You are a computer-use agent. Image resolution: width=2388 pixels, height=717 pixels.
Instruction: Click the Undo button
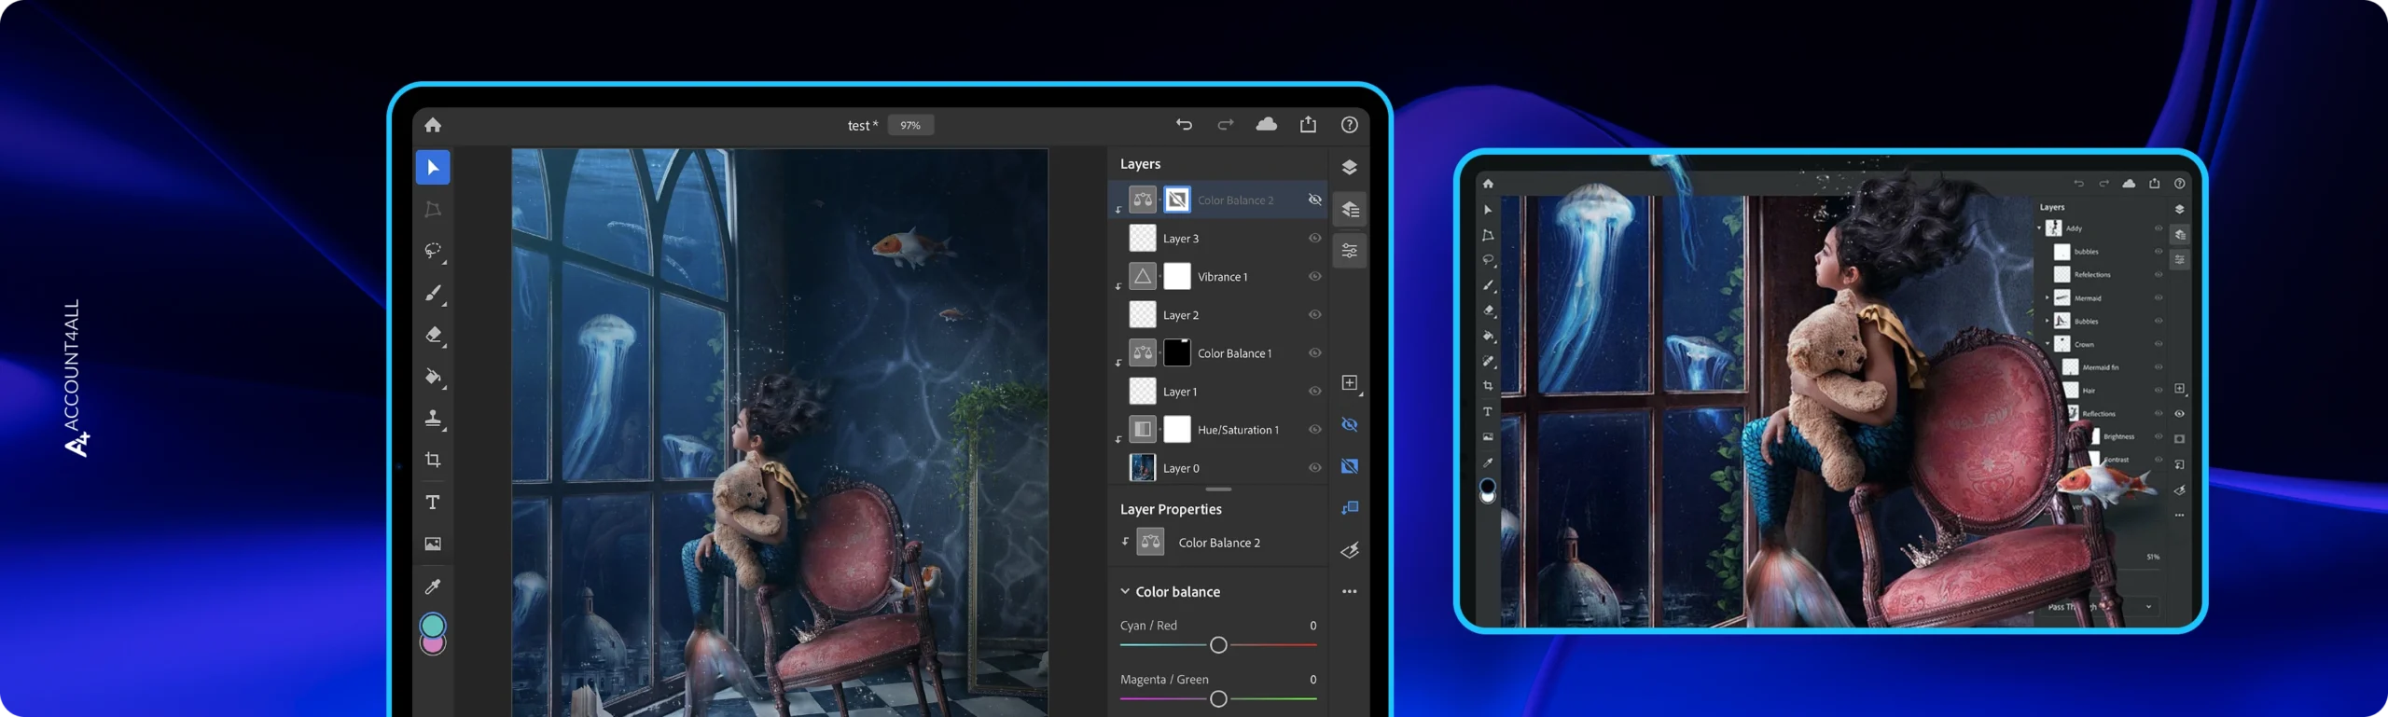pyautogui.click(x=1184, y=125)
